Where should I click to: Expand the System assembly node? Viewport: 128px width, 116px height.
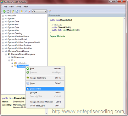coord(3,19)
